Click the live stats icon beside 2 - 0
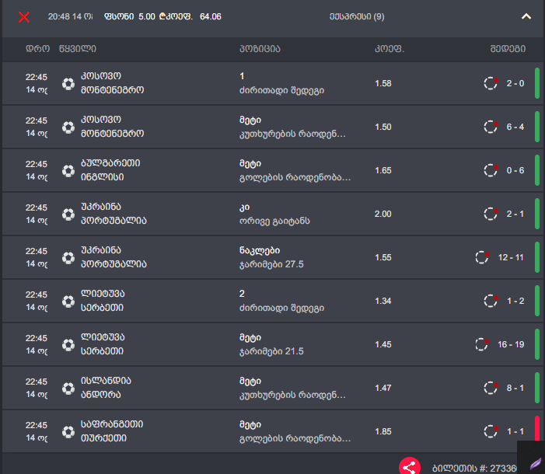This screenshot has width=545, height=474. coord(491,83)
